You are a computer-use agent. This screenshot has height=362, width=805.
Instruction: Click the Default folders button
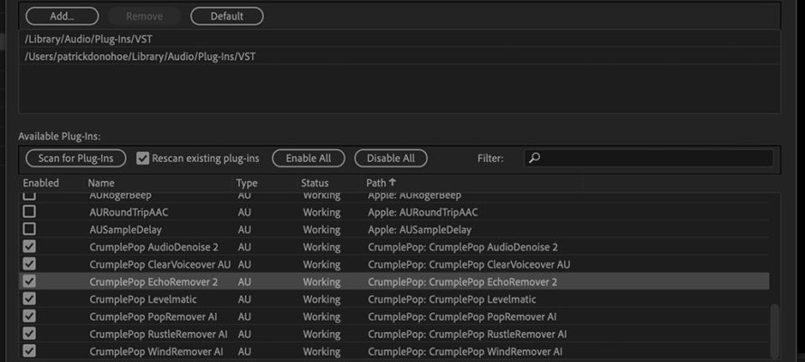point(226,16)
